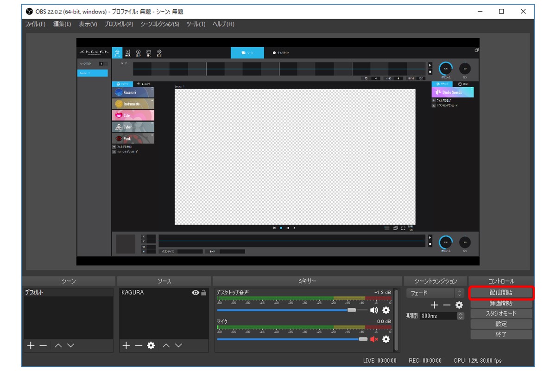Click the KAGURA home icon in preview

click(117, 52)
